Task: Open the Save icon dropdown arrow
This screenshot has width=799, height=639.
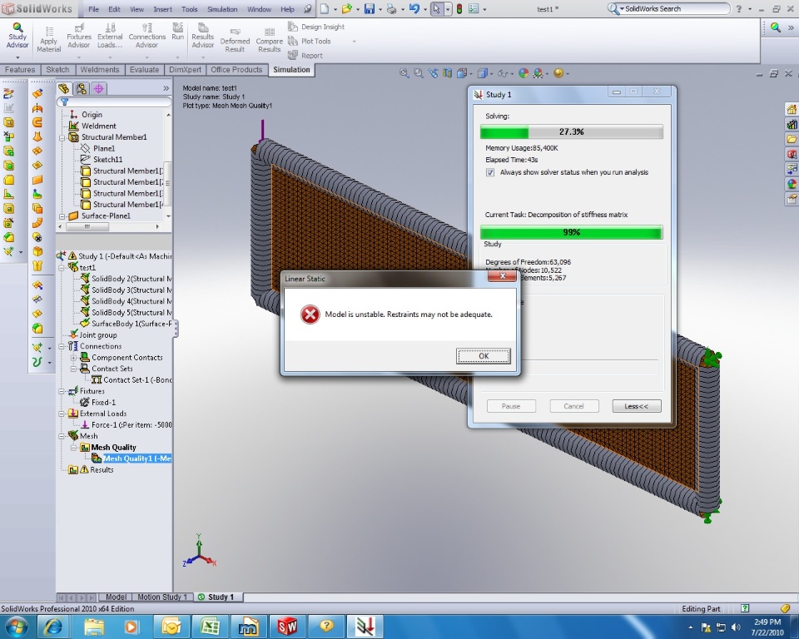Action: pyautogui.click(x=380, y=9)
